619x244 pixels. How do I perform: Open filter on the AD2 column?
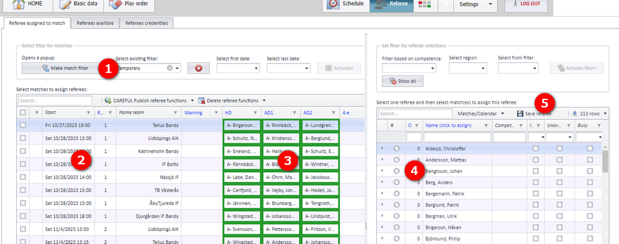(334, 113)
